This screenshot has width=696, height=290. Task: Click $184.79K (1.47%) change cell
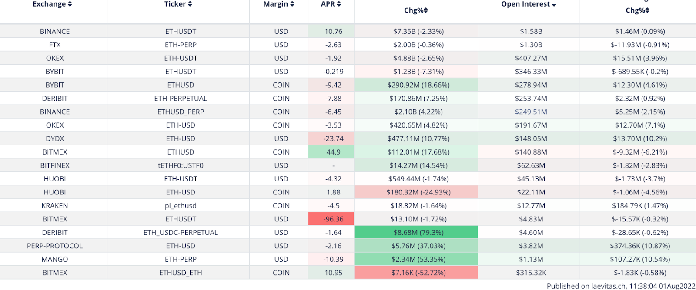point(638,206)
